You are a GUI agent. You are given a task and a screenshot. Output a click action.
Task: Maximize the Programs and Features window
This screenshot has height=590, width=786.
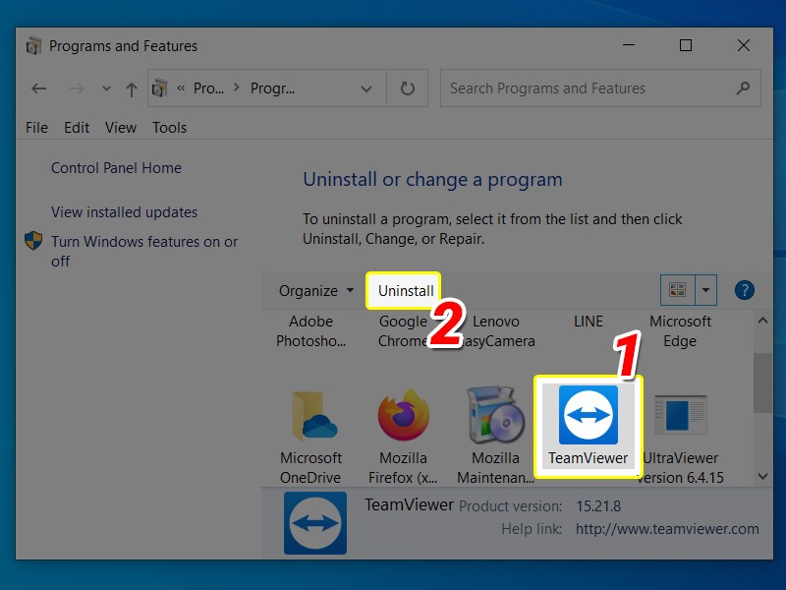[x=685, y=45]
